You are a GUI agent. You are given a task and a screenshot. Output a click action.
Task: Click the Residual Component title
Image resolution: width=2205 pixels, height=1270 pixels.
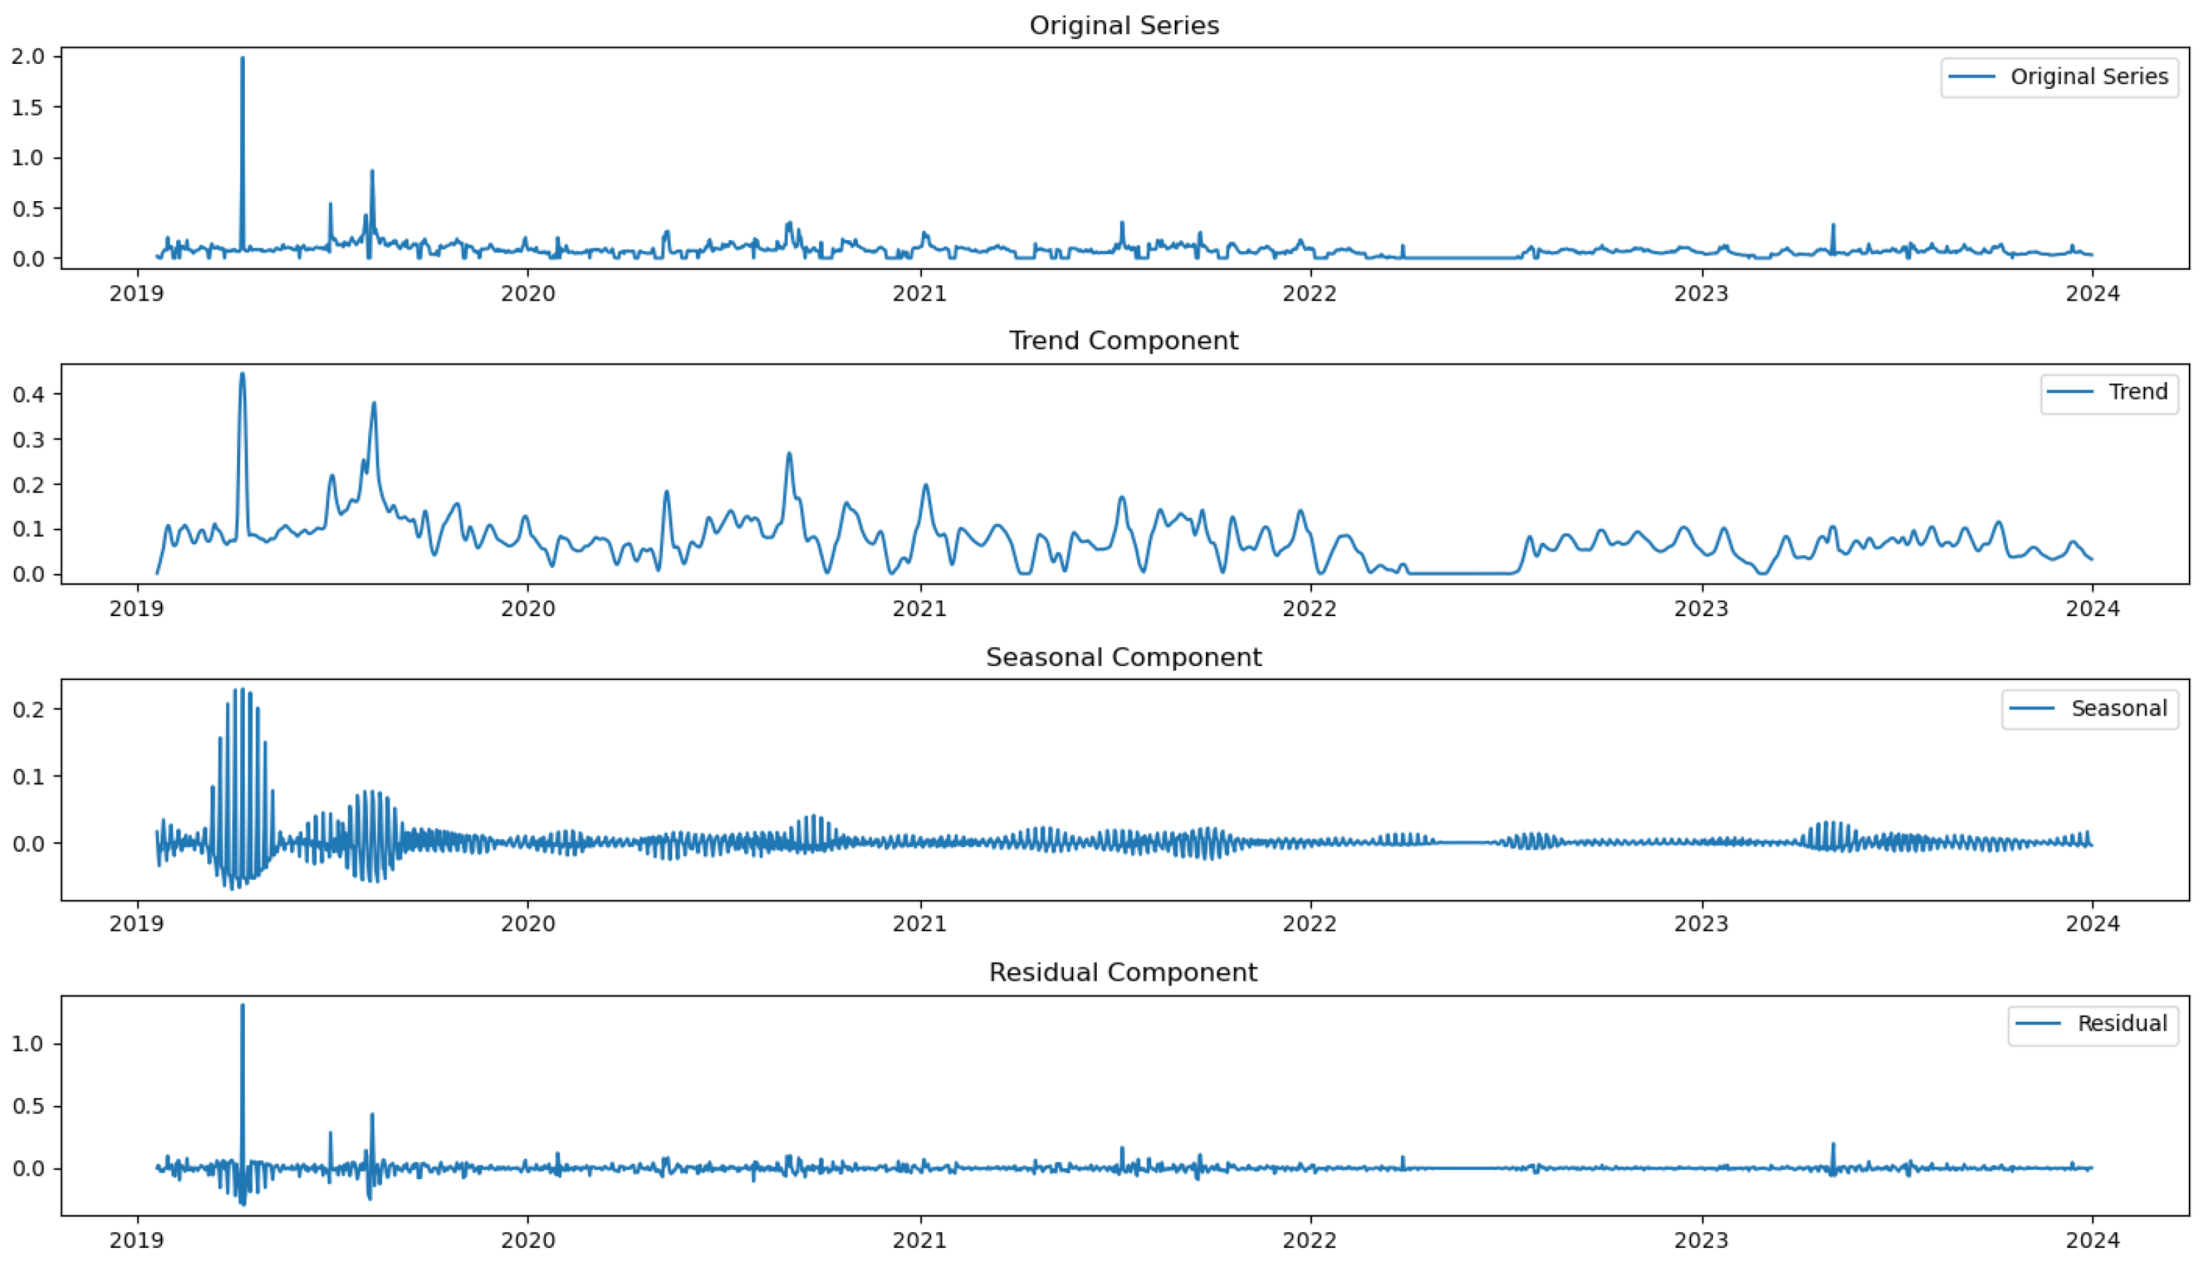[x=1124, y=972]
